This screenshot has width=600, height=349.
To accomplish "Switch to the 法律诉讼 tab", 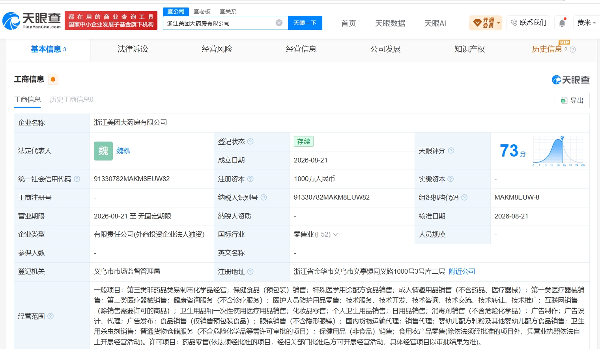I will pyautogui.click(x=133, y=49).
